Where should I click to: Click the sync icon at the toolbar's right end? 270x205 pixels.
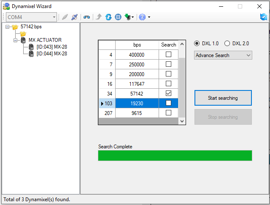[264, 17]
